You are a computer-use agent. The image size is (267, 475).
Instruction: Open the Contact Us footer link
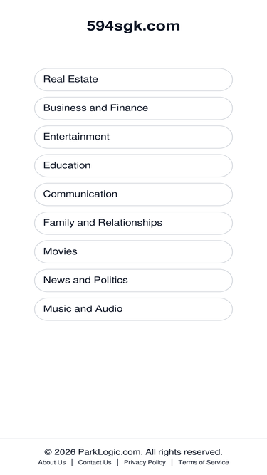[95, 462]
